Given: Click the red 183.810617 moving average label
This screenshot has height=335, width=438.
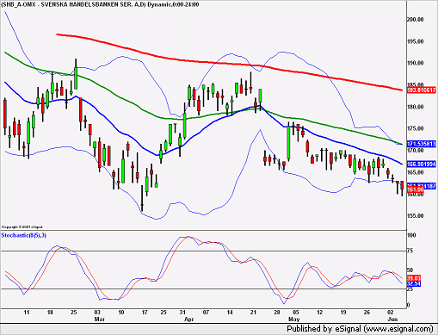Looking at the screenshot, I should click(422, 90).
